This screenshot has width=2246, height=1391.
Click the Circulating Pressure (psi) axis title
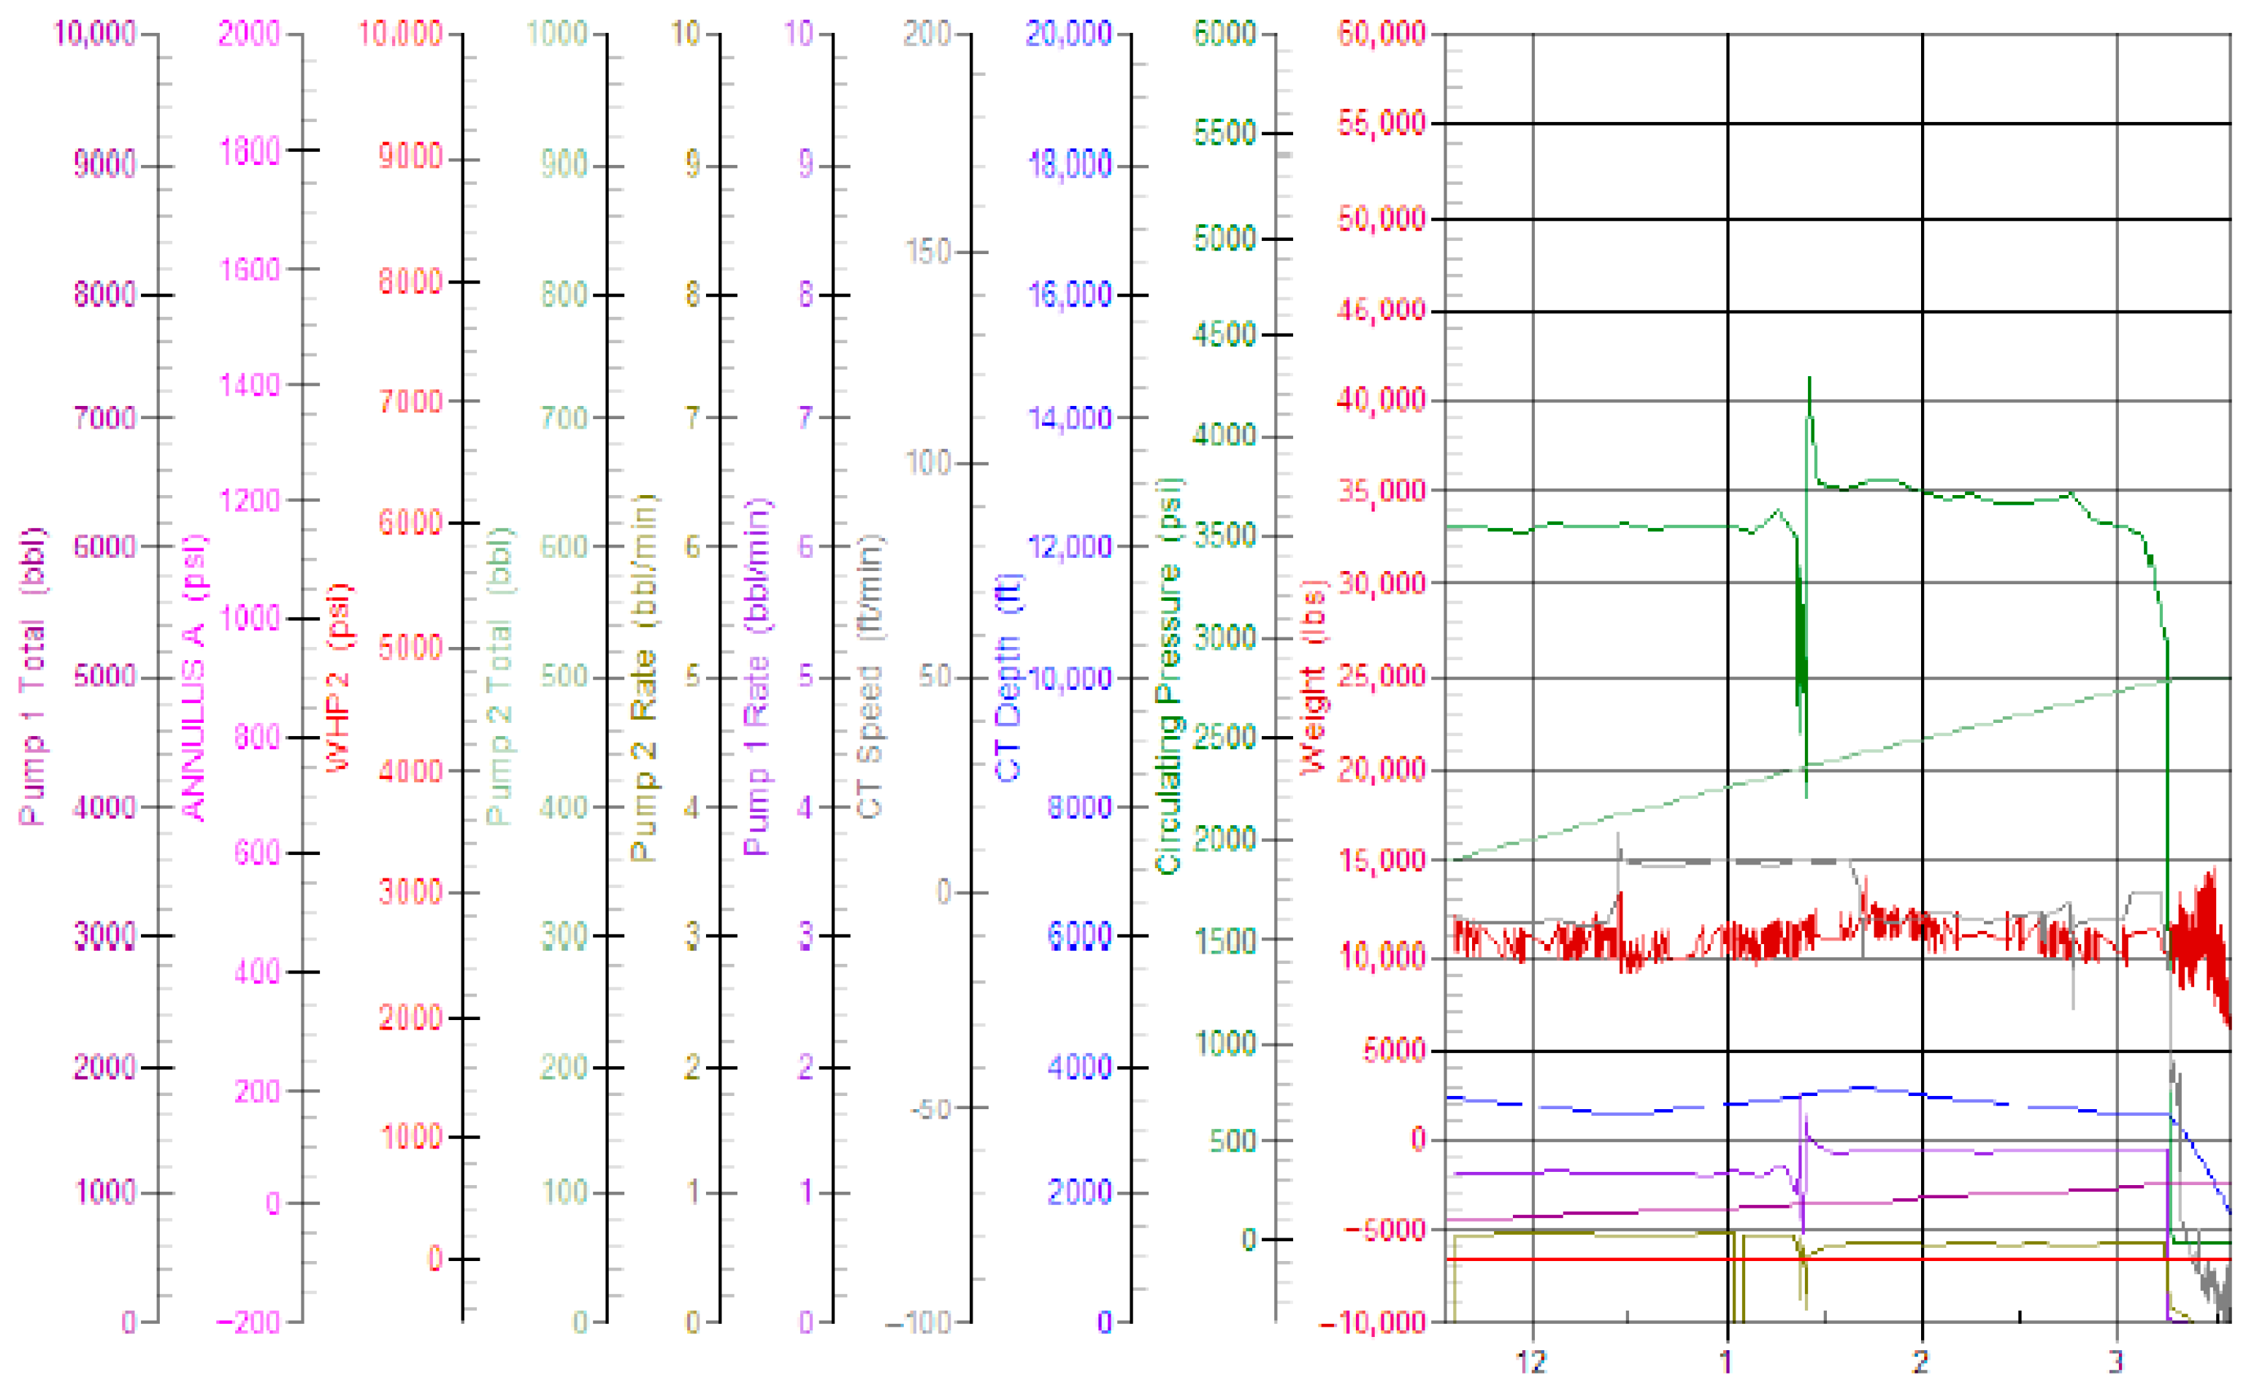(x=1168, y=675)
